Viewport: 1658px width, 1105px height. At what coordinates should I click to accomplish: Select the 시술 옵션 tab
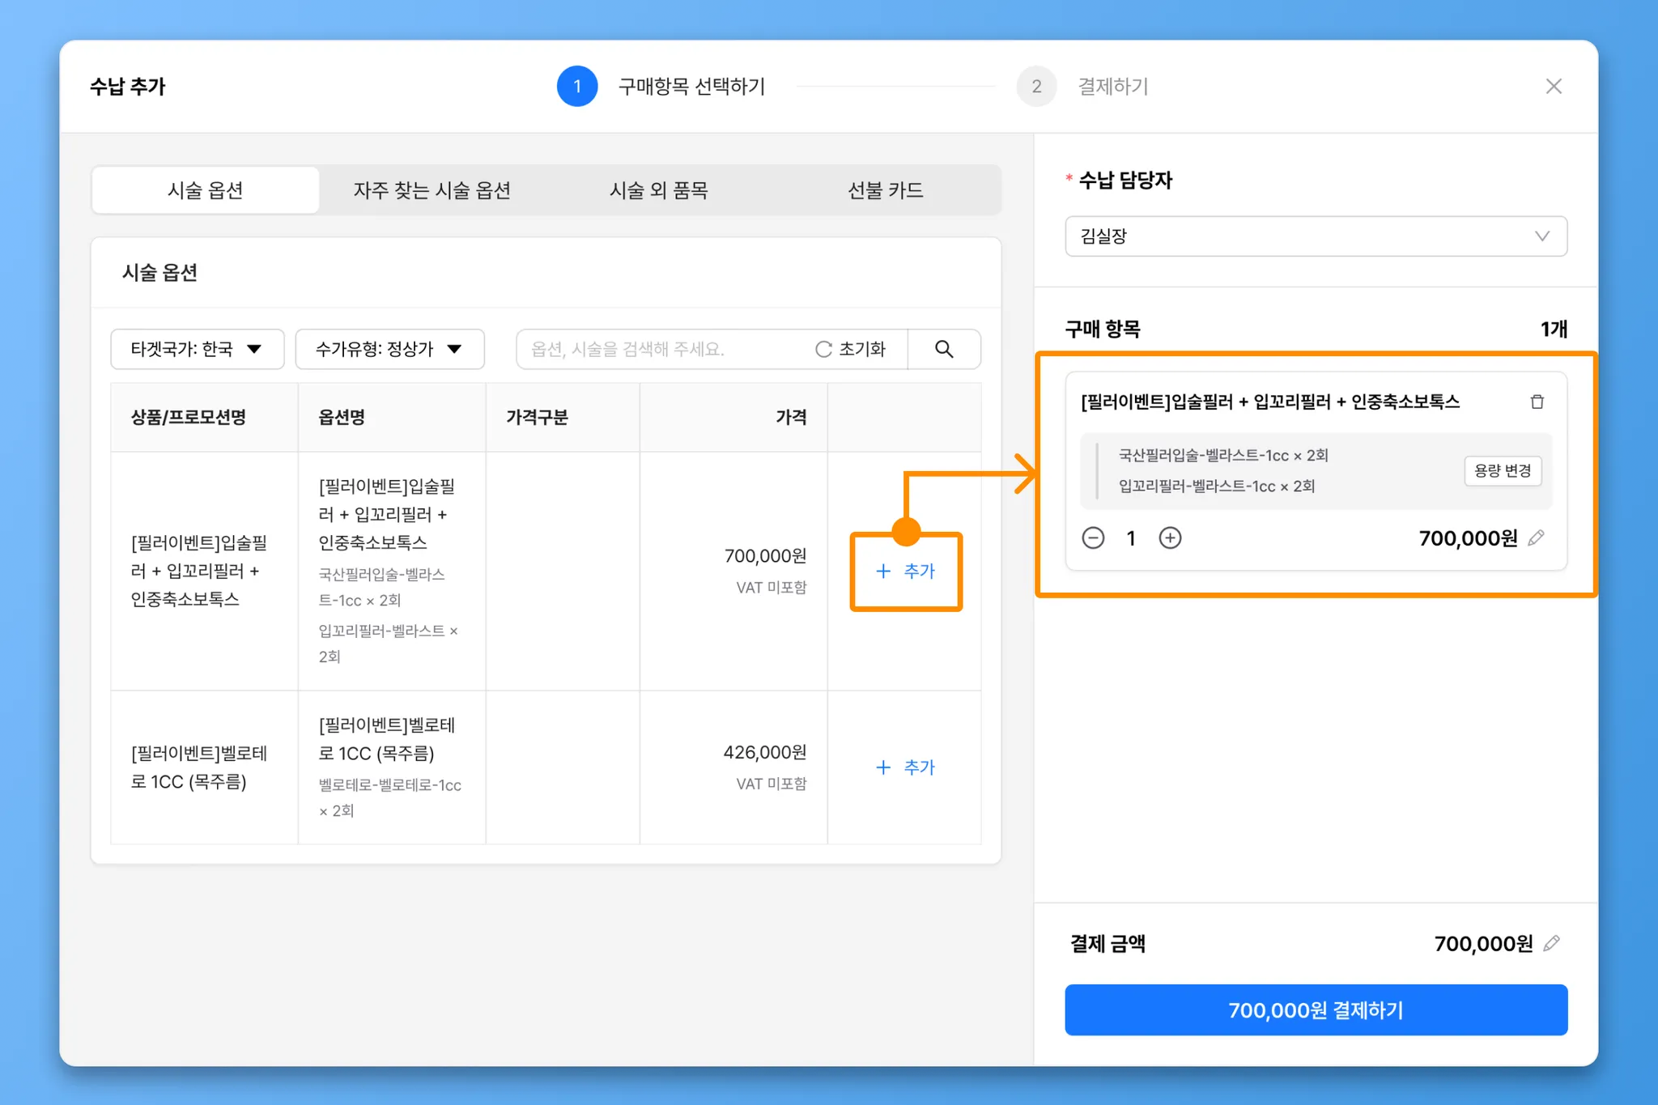point(205,190)
